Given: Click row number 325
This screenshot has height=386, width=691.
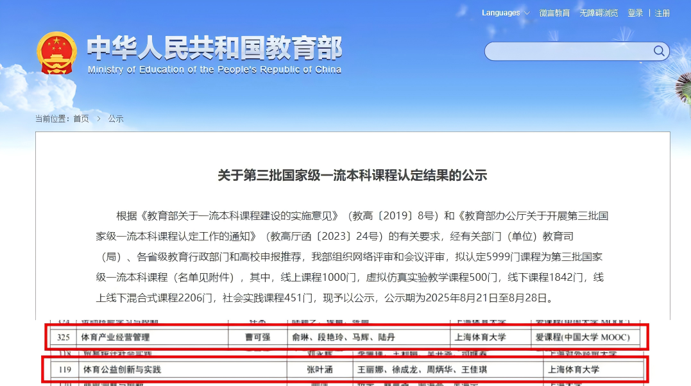Looking at the screenshot, I should pos(64,337).
